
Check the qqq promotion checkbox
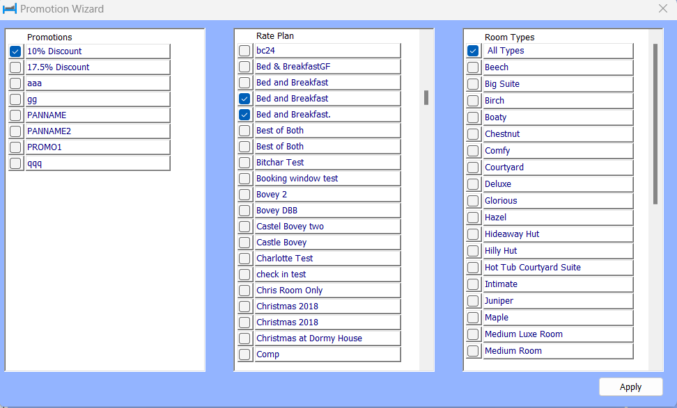coord(15,163)
